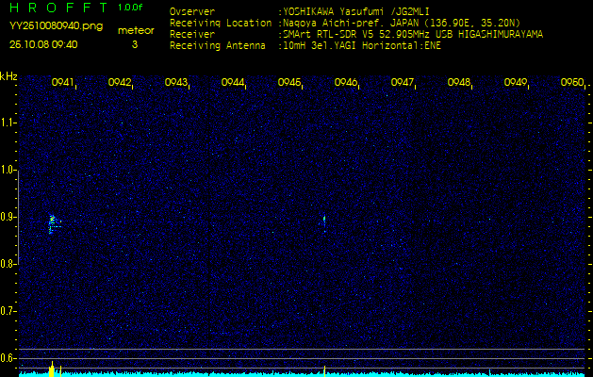Click the 1.0 kHz frequency label

pos(8,171)
